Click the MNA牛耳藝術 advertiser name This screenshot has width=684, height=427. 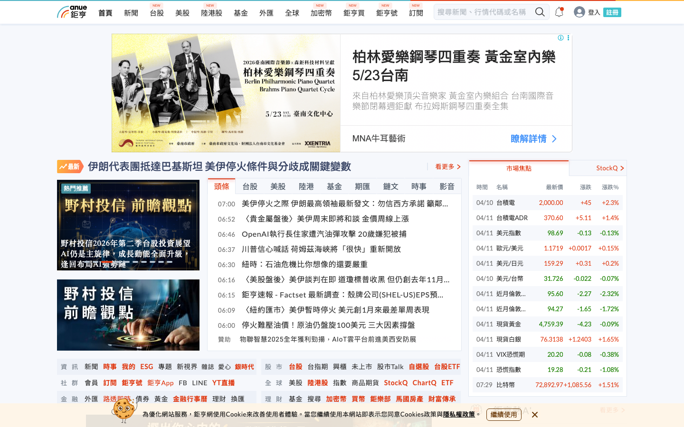coord(379,139)
